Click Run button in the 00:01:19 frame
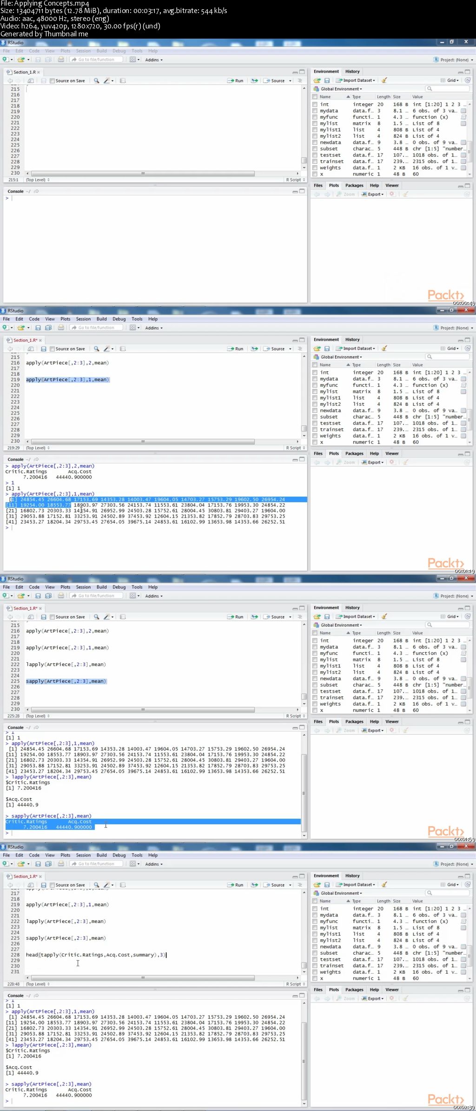 (x=236, y=349)
